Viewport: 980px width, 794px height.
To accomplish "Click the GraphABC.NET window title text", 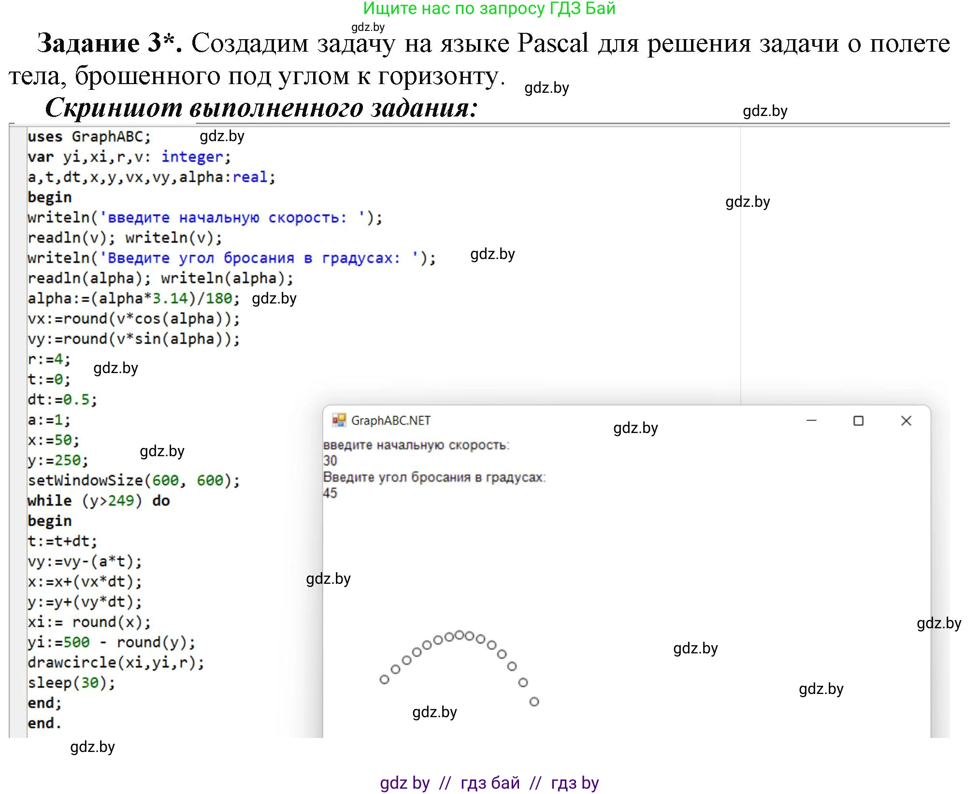I will coord(390,420).
